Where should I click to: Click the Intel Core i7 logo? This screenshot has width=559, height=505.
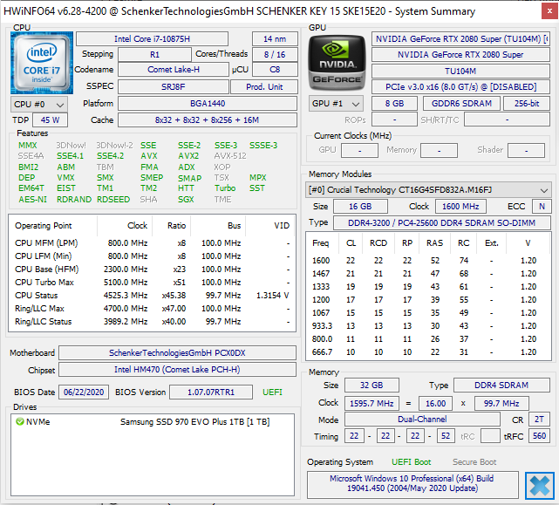point(42,63)
